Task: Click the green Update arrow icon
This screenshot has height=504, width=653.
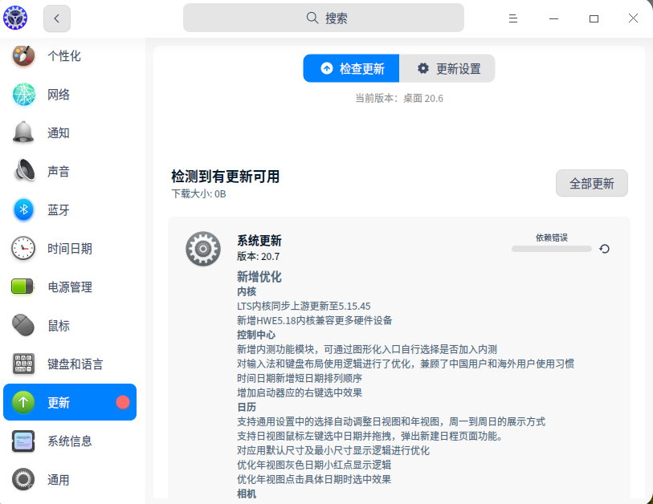Action: click(23, 402)
